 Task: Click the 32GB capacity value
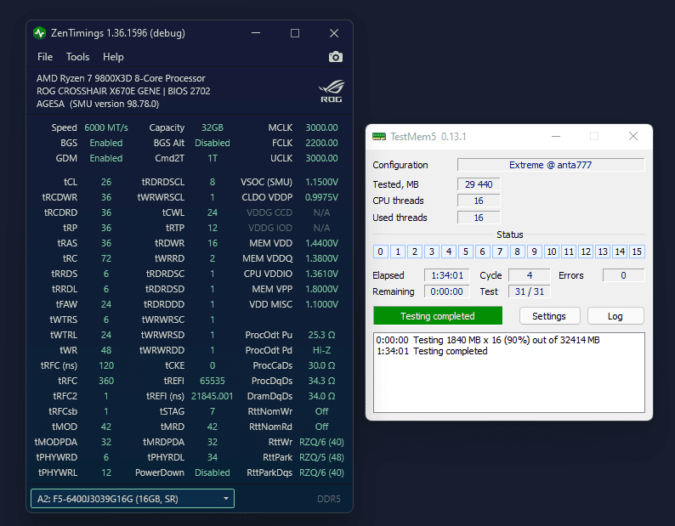tap(213, 127)
